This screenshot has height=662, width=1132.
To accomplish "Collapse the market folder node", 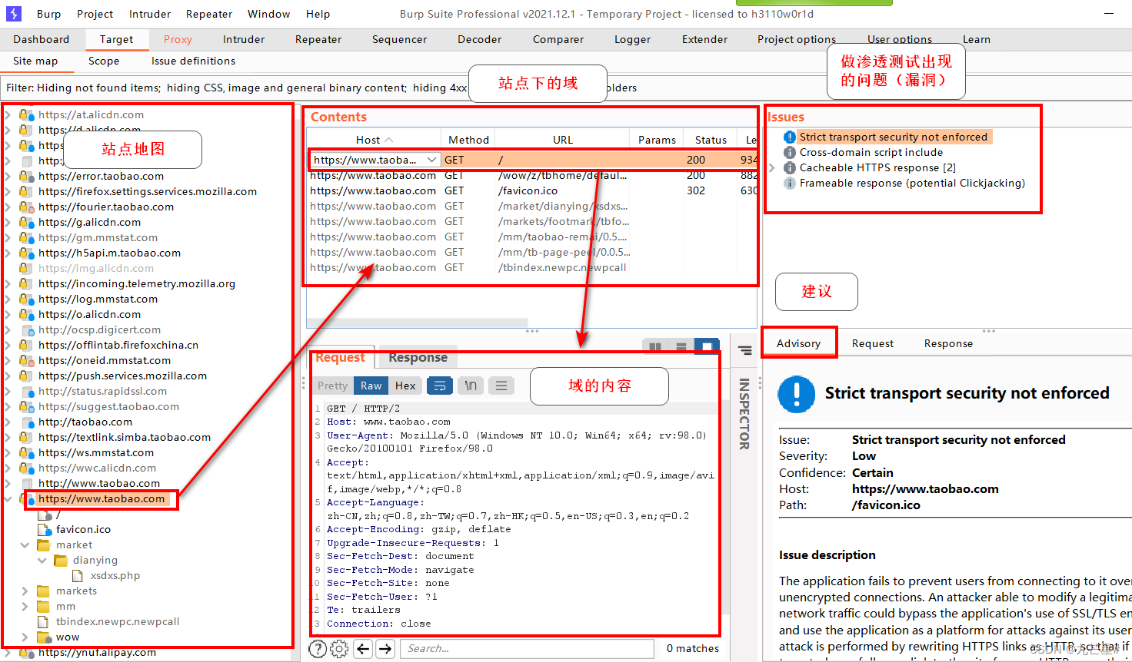I will tap(25, 544).
